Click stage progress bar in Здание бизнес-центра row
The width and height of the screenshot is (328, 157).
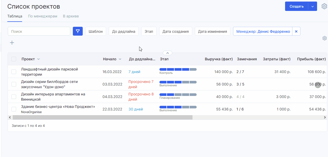pos(178,107)
